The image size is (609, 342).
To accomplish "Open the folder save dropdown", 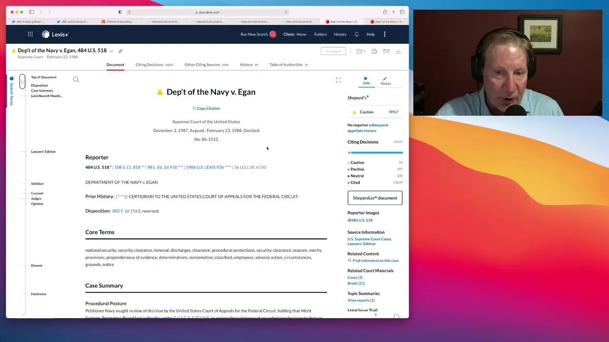I will (x=361, y=51).
